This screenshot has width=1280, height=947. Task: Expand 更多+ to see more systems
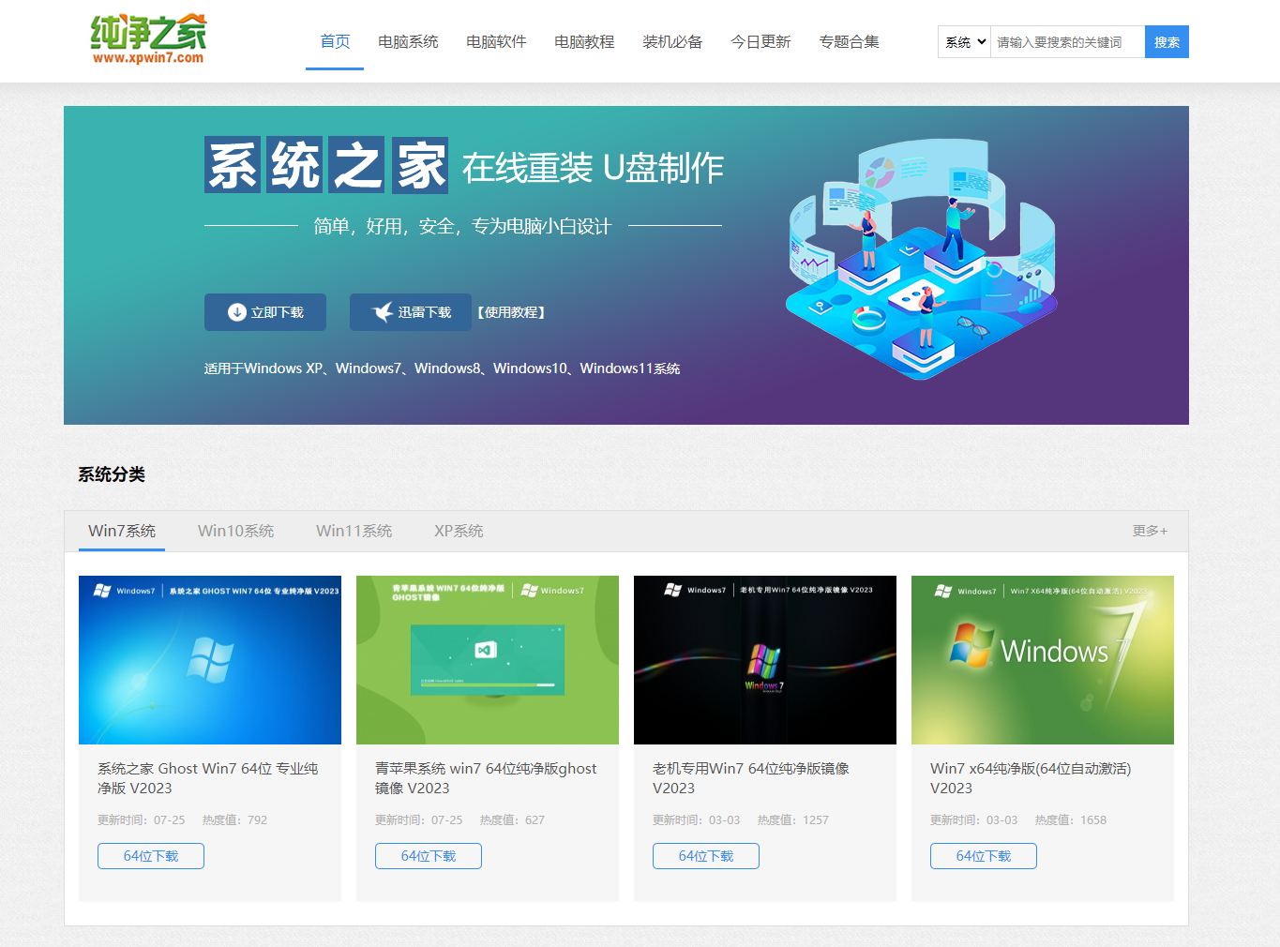click(1149, 531)
